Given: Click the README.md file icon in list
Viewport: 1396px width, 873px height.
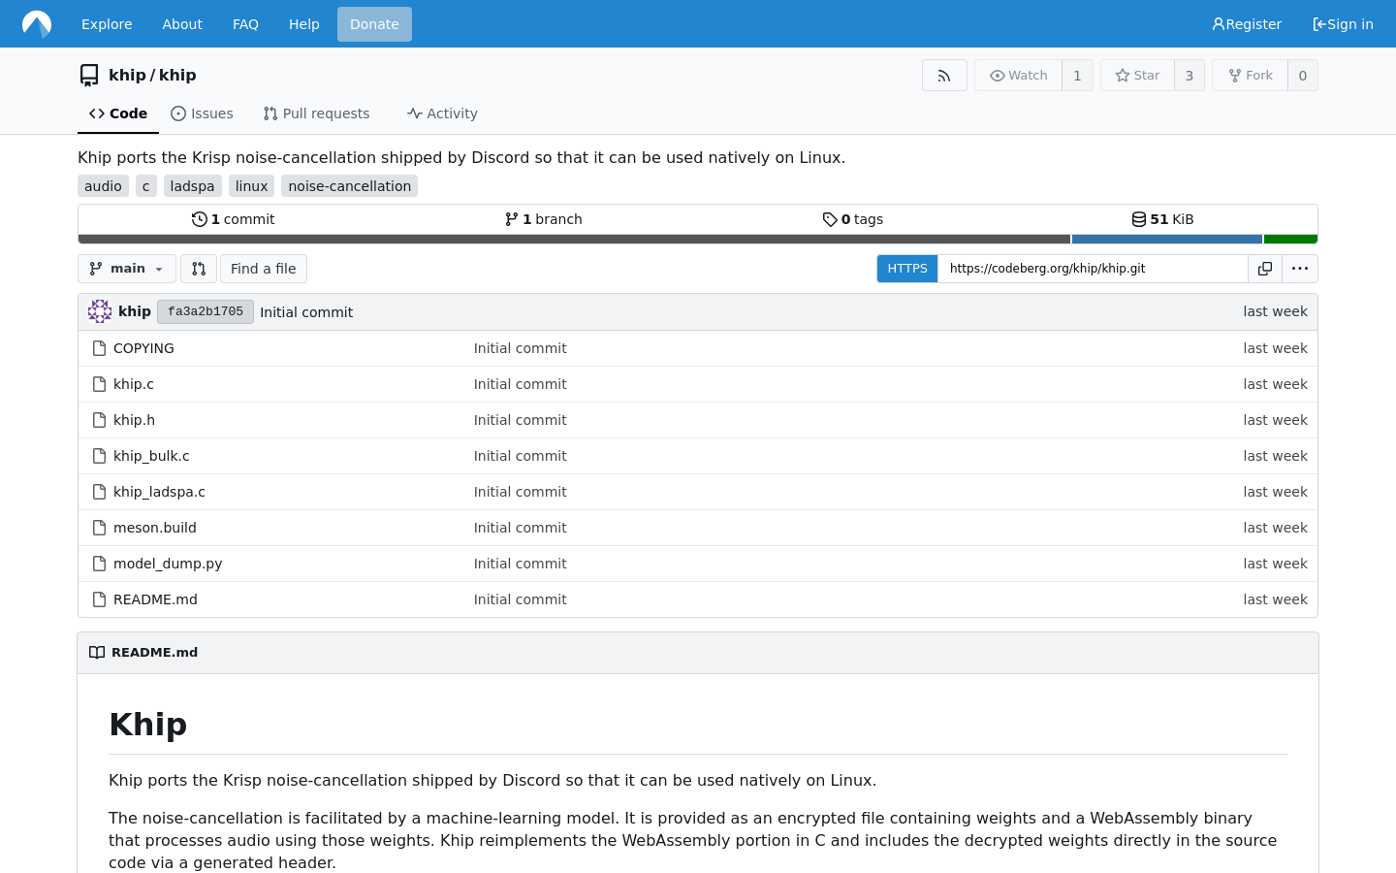Looking at the screenshot, I should pos(99,599).
